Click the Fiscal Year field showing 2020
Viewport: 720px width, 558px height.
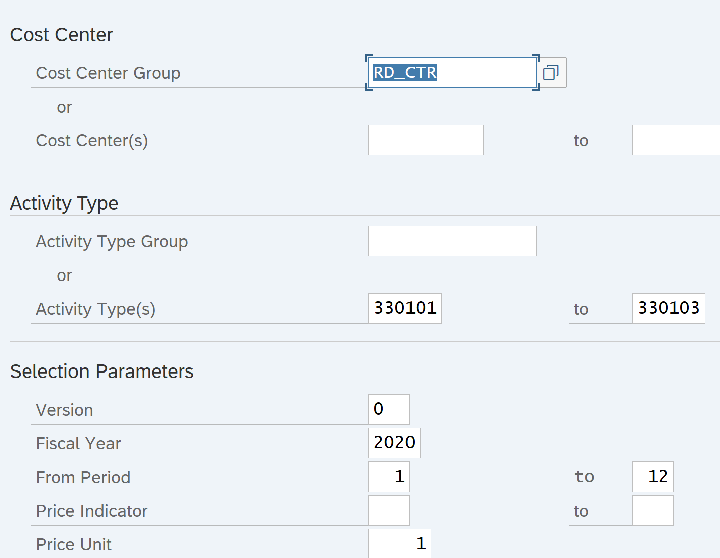click(394, 443)
